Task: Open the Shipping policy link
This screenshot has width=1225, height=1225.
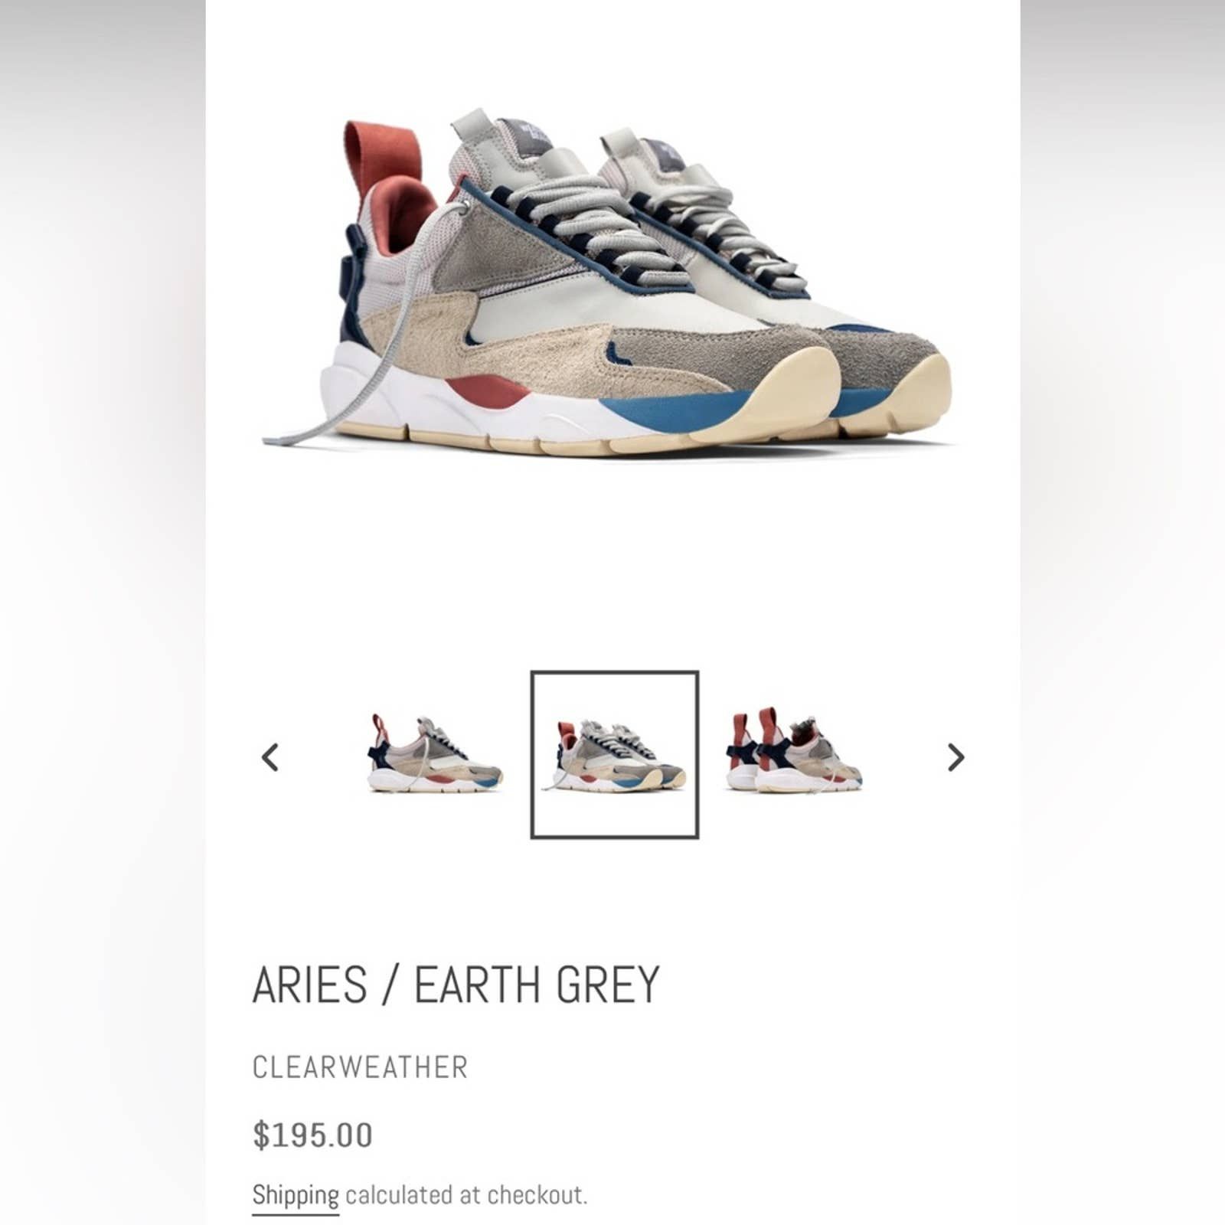Action: 296,1195
